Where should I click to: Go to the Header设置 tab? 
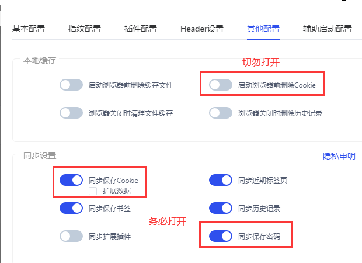202,29
